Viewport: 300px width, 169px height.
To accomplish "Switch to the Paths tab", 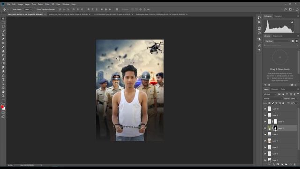I will tap(283, 89).
